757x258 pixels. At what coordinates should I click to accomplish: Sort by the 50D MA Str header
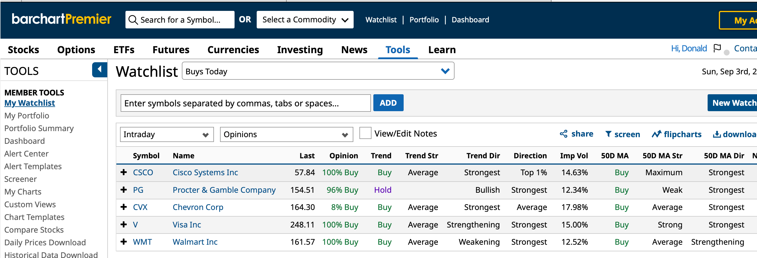662,156
